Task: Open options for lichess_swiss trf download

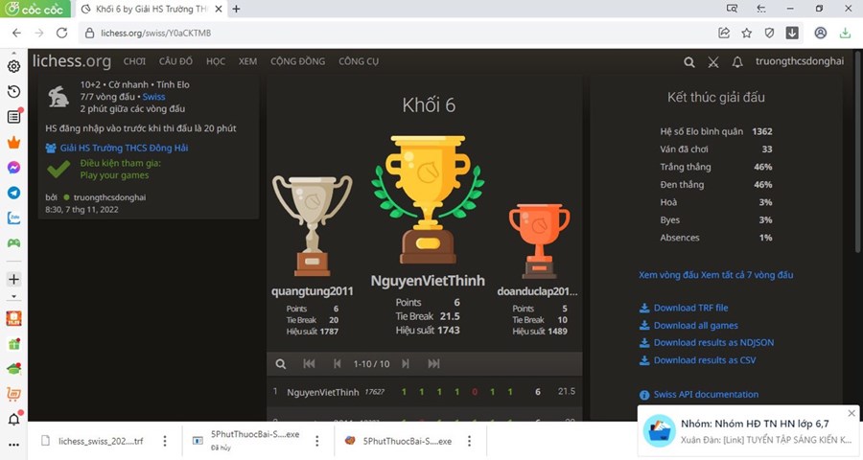Action: [x=165, y=441]
